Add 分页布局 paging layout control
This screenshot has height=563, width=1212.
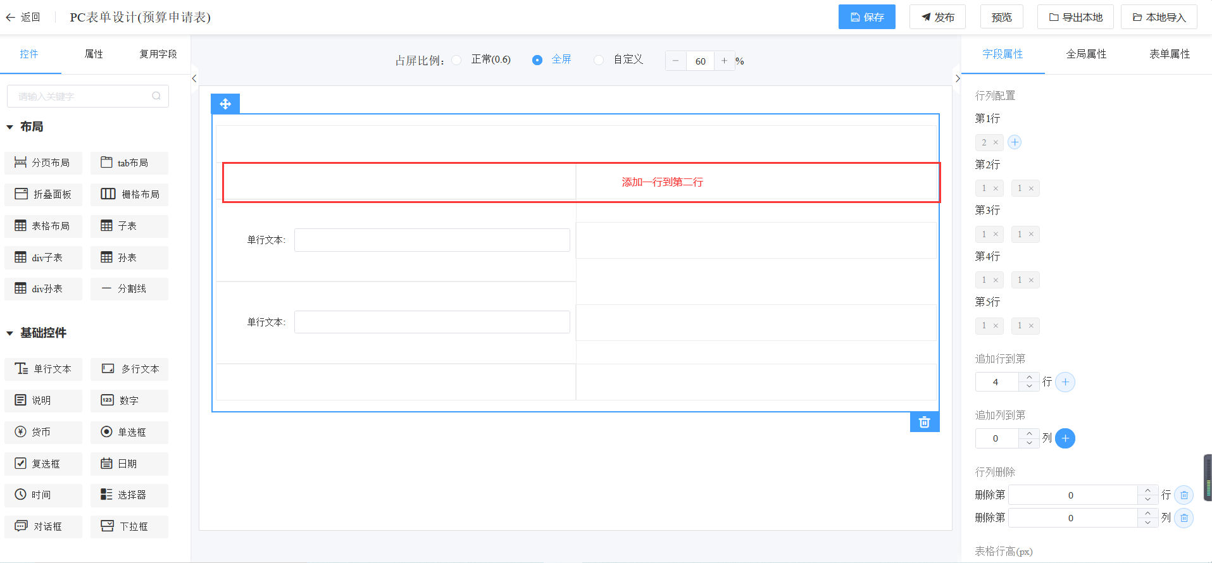(x=43, y=163)
